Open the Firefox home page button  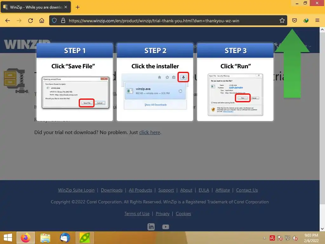point(42,21)
